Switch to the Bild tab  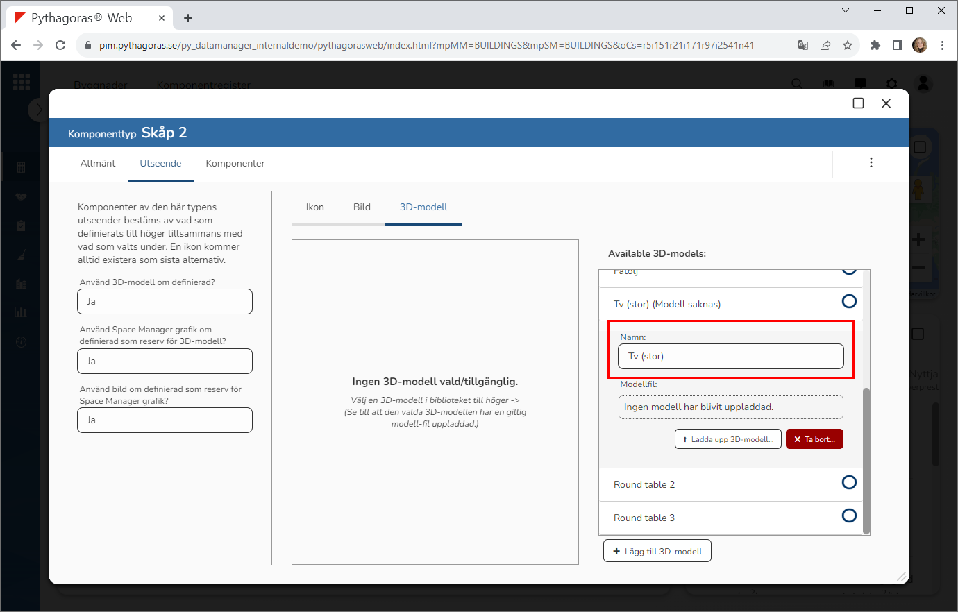(362, 207)
